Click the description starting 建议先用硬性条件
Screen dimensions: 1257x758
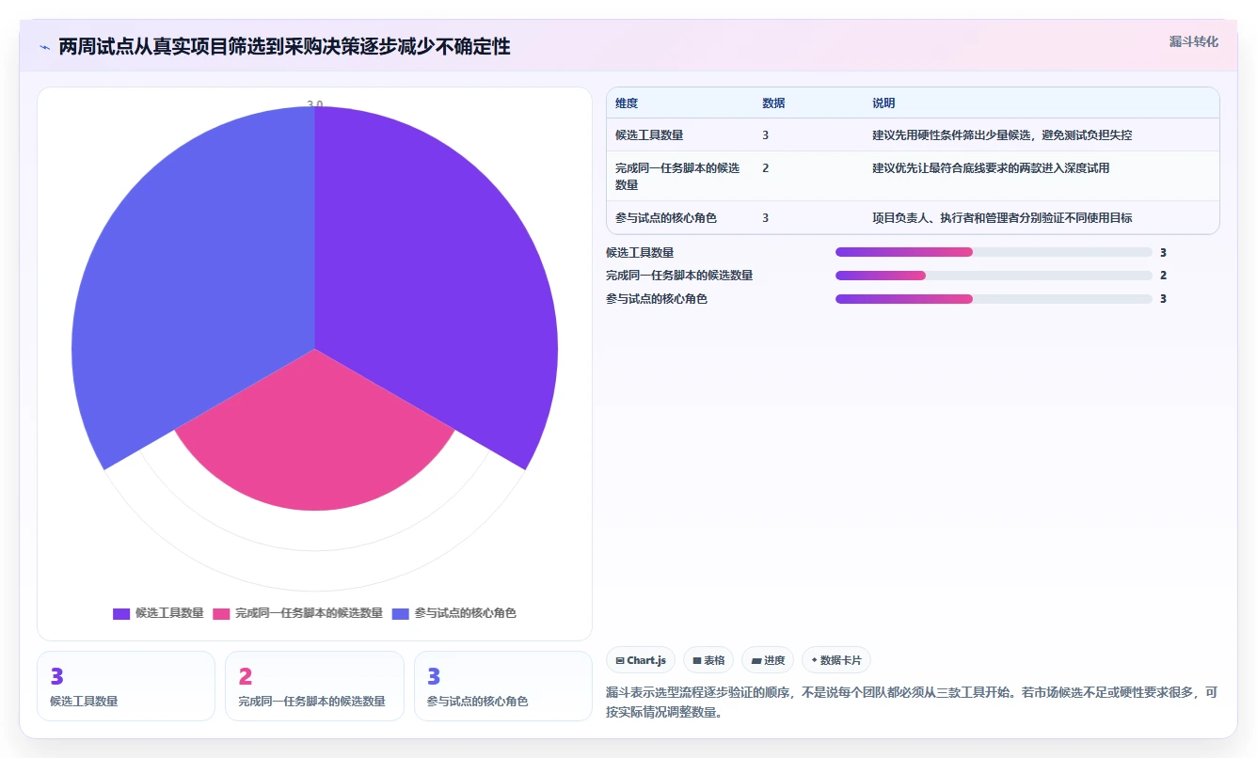[1002, 135]
